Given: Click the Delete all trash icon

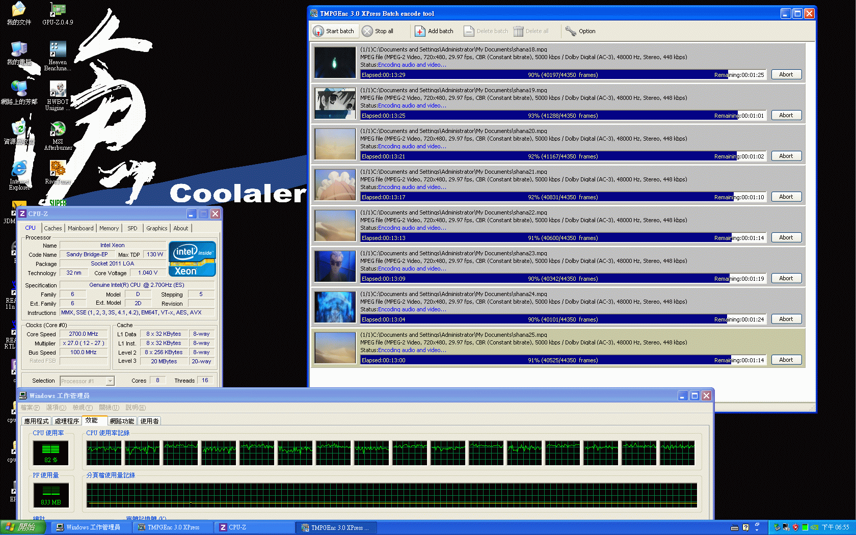Looking at the screenshot, I should pos(518,31).
